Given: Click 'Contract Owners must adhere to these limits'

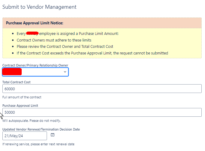Looking at the screenshot, I should [x=54, y=40].
